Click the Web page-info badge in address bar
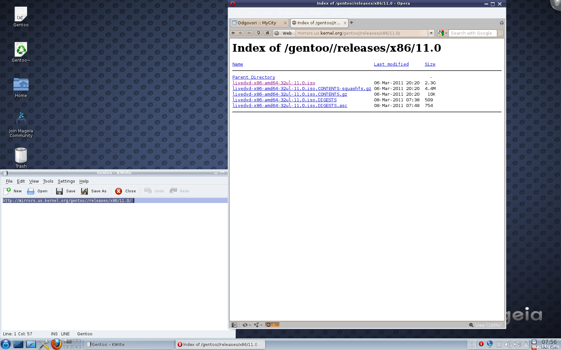The image size is (561, 350). (x=284, y=33)
